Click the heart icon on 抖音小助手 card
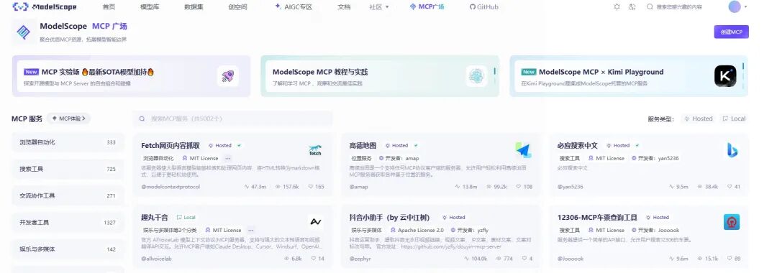Image resolution: width=777 pixels, height=273 pixels. [524, 259]
